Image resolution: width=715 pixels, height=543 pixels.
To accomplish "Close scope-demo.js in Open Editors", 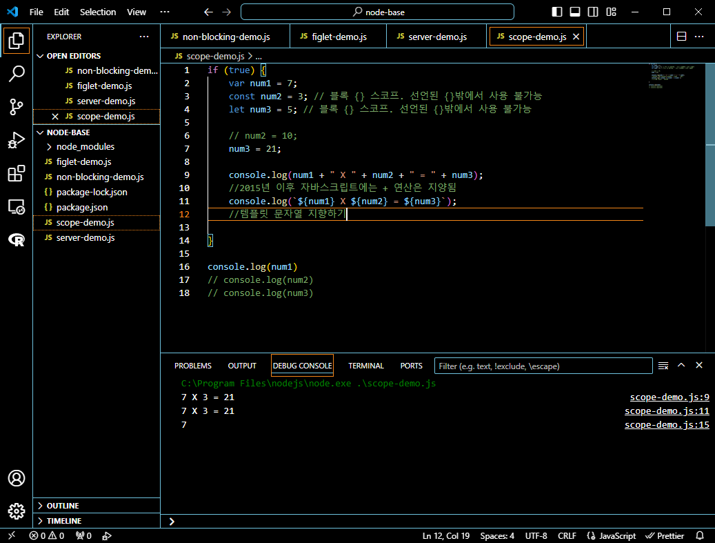I will coord(55,117).
